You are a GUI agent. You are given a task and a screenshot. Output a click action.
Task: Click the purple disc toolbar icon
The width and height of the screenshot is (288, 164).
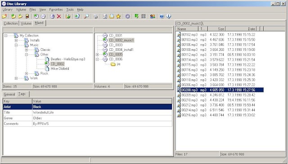(52, 16)
